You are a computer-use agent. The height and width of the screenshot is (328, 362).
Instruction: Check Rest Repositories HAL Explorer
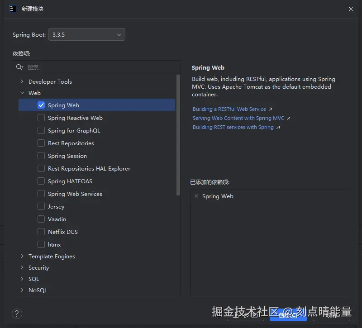[x=41, y=168]
